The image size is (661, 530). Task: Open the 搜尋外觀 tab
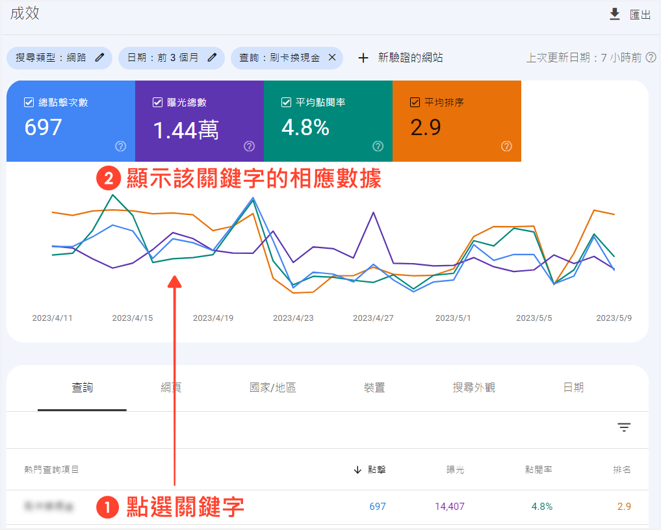474,388
